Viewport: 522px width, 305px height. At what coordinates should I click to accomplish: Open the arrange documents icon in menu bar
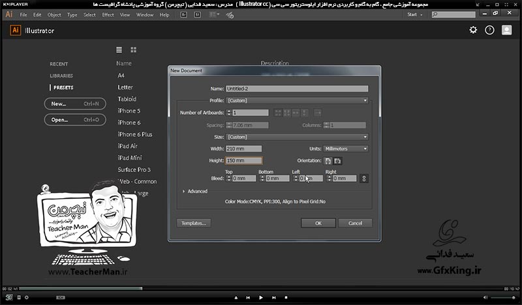214,14
